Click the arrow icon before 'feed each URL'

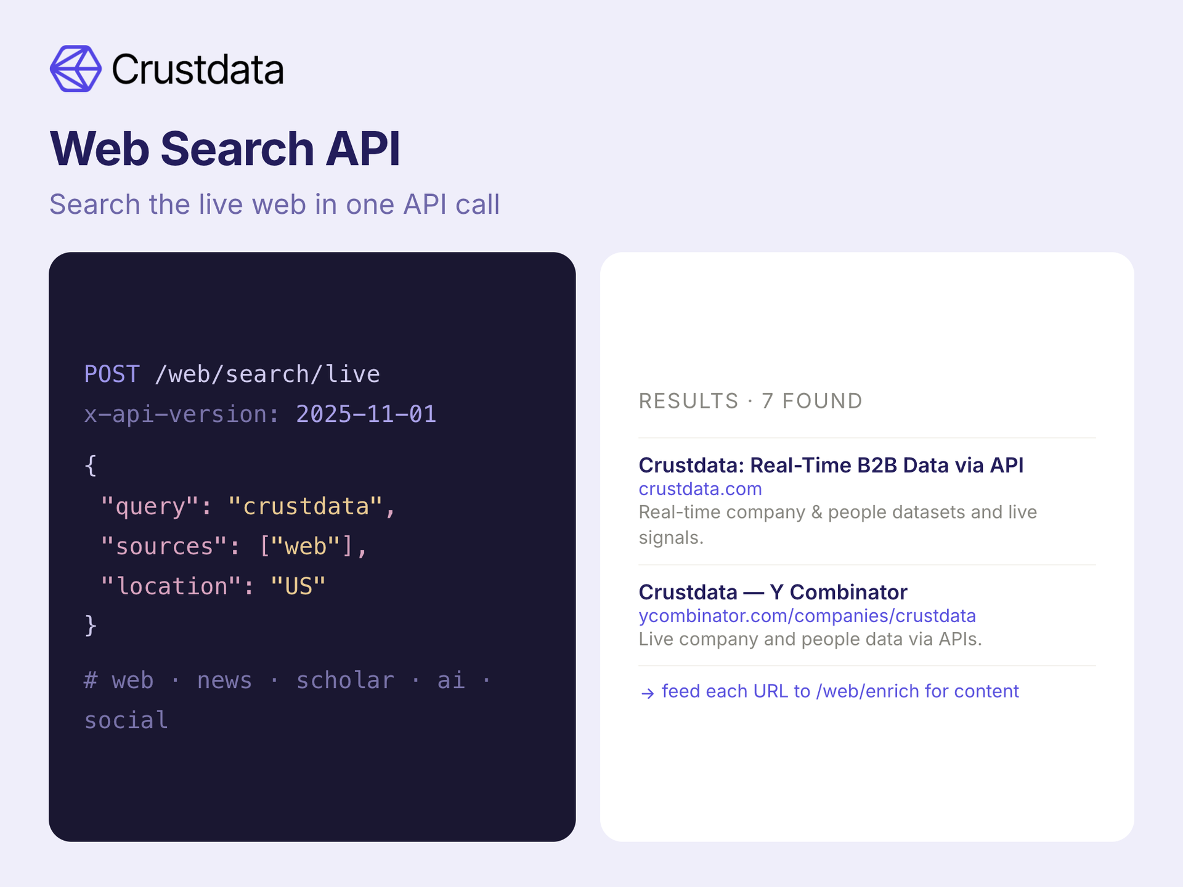tap(647, 694)
